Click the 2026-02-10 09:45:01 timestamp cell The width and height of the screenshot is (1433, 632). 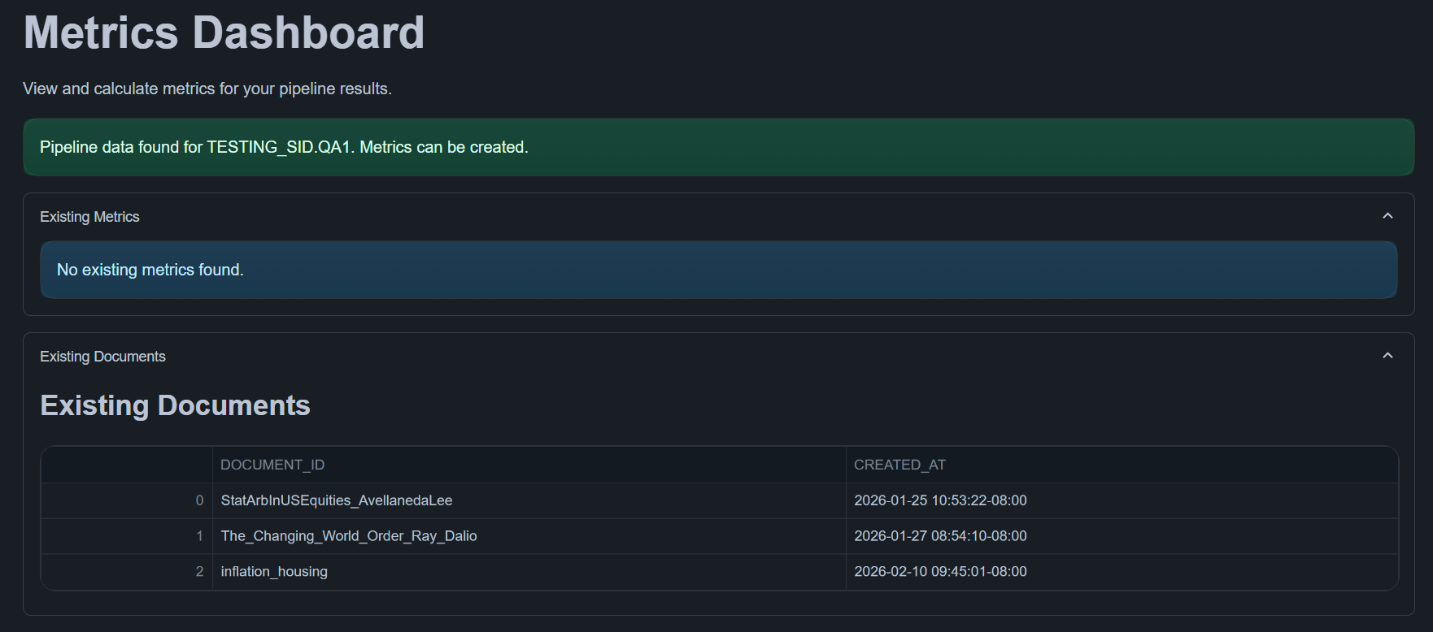tap(940, 572)
